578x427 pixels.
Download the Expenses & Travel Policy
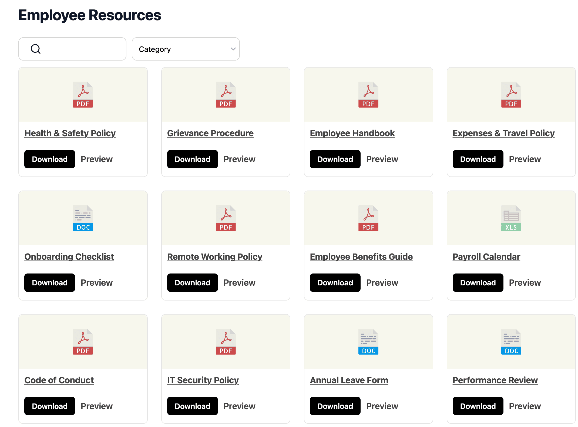478,159
